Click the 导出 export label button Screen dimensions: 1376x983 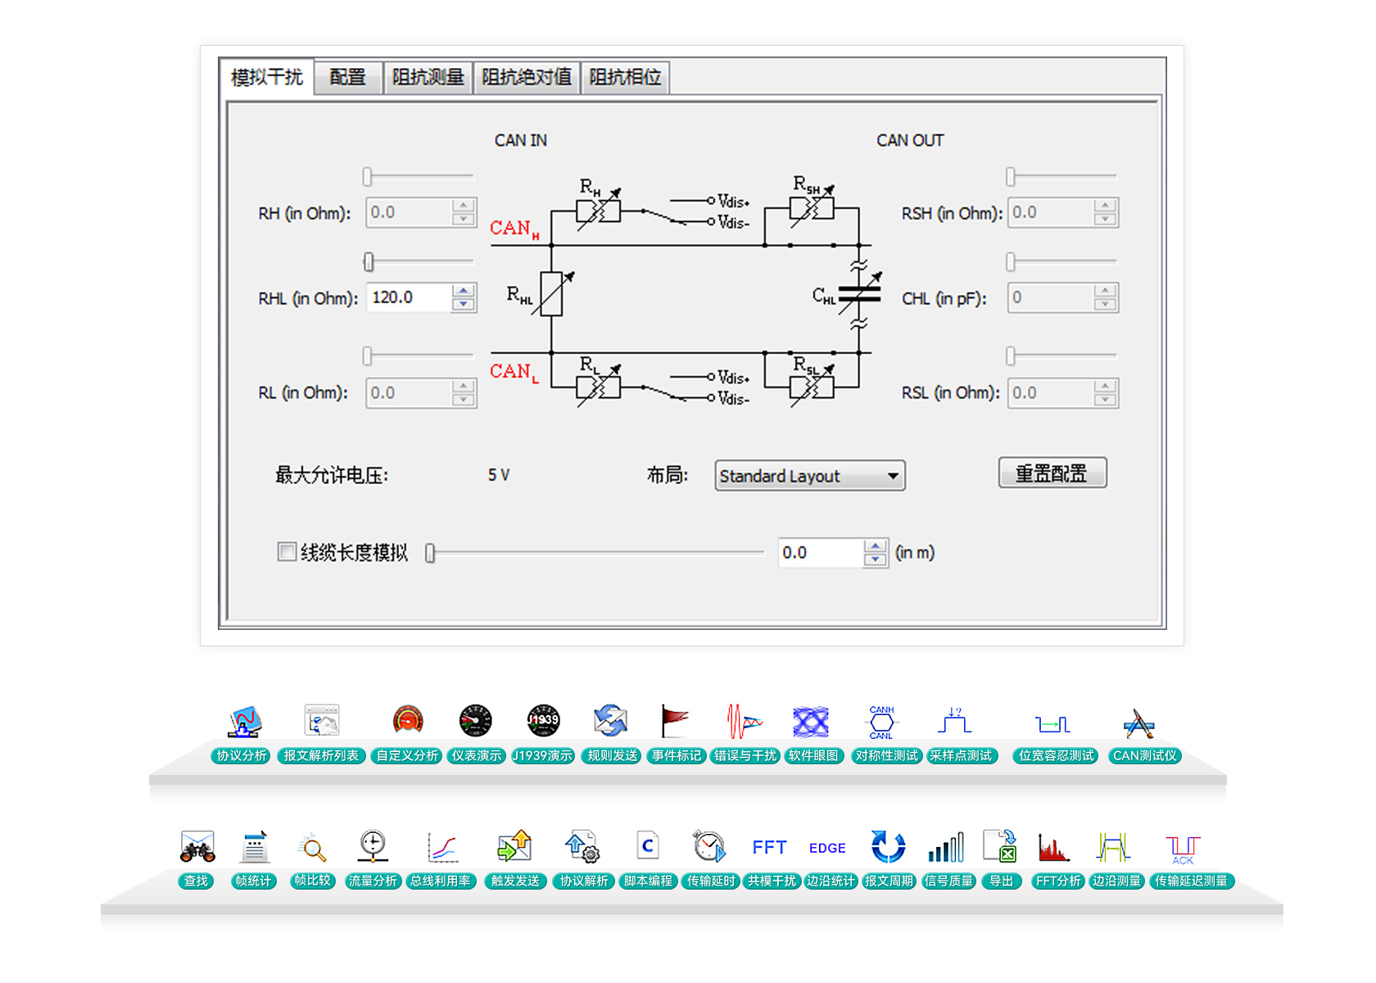tap(1001, 881)
